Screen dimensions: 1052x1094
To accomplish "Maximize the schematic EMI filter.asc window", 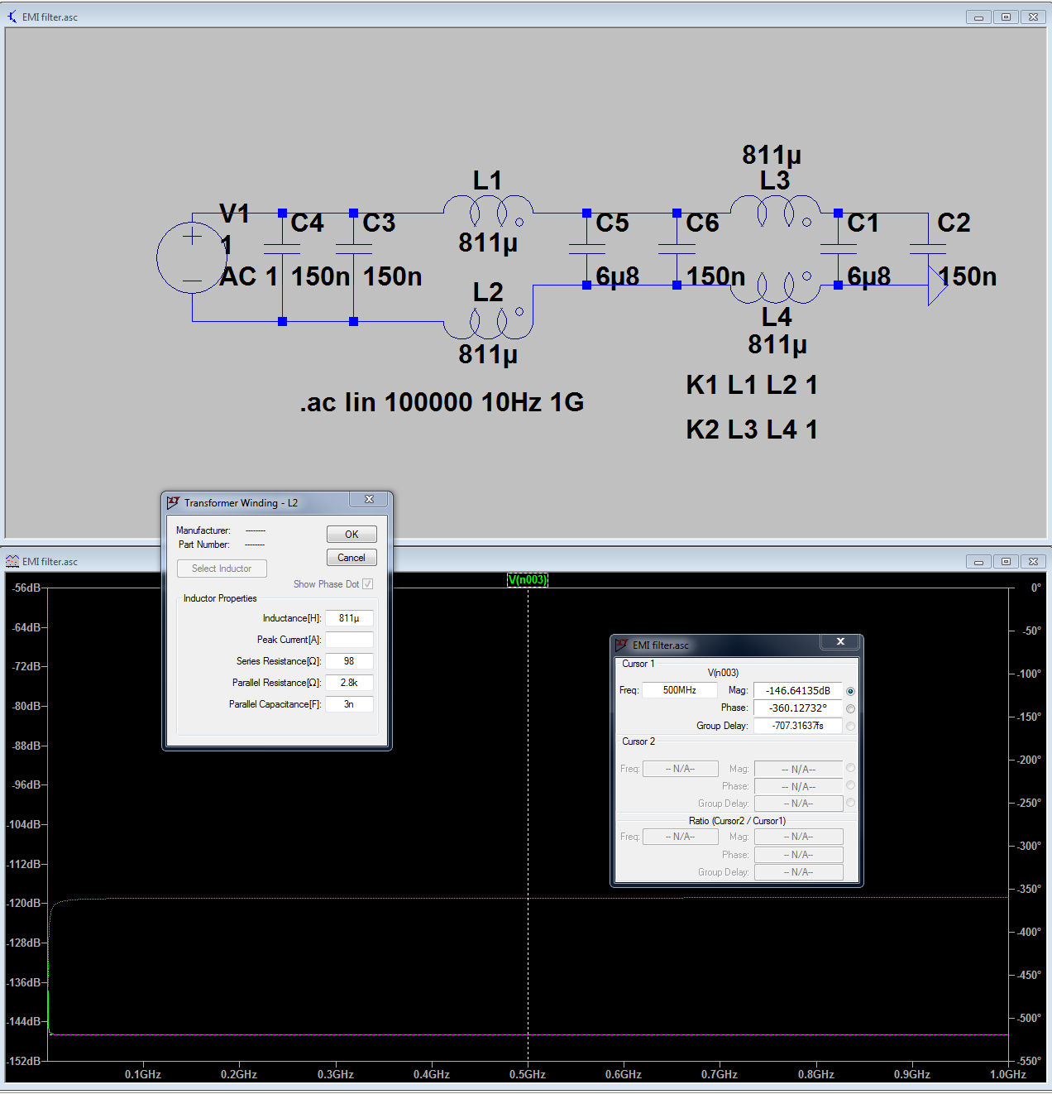I will 1006,17.
